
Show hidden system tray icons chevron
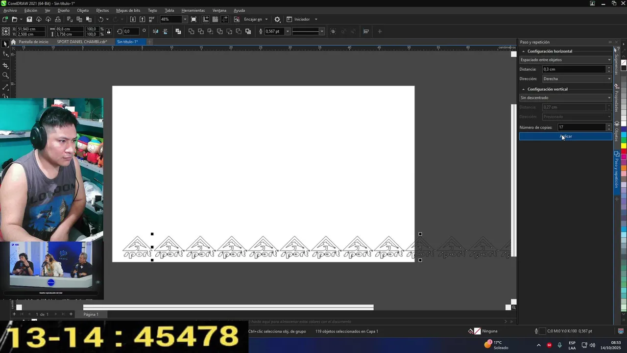point(539,345)
